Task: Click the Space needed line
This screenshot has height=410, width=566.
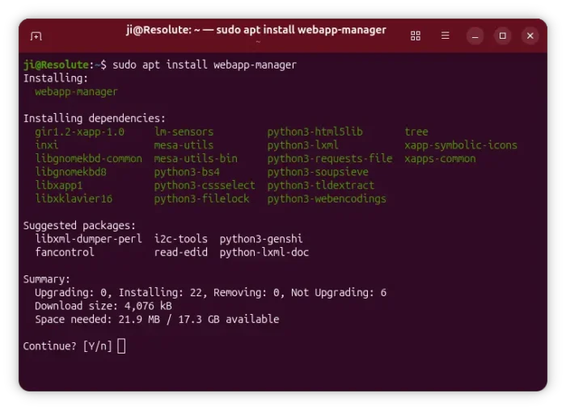Action: point(156,319)
